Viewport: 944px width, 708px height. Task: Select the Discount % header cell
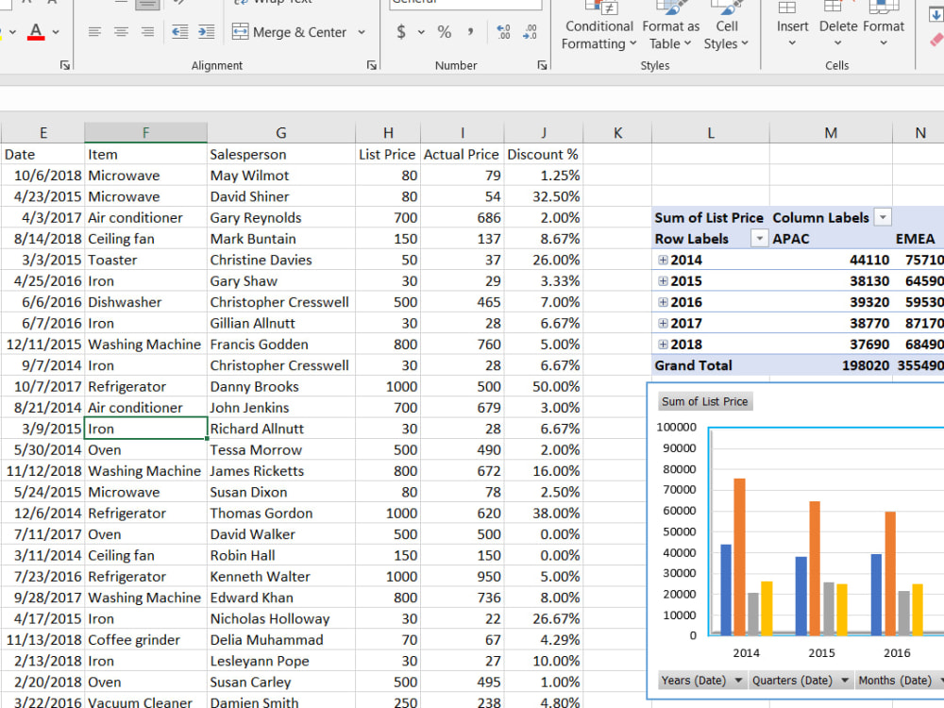pos(544,154)
